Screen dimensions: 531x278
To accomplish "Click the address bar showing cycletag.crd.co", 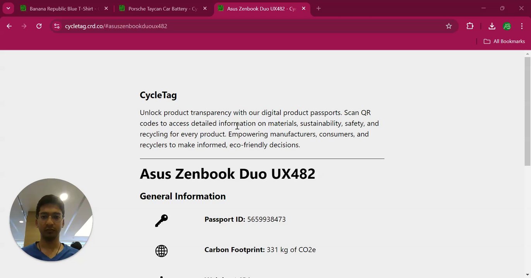I will tap(248, 26).
